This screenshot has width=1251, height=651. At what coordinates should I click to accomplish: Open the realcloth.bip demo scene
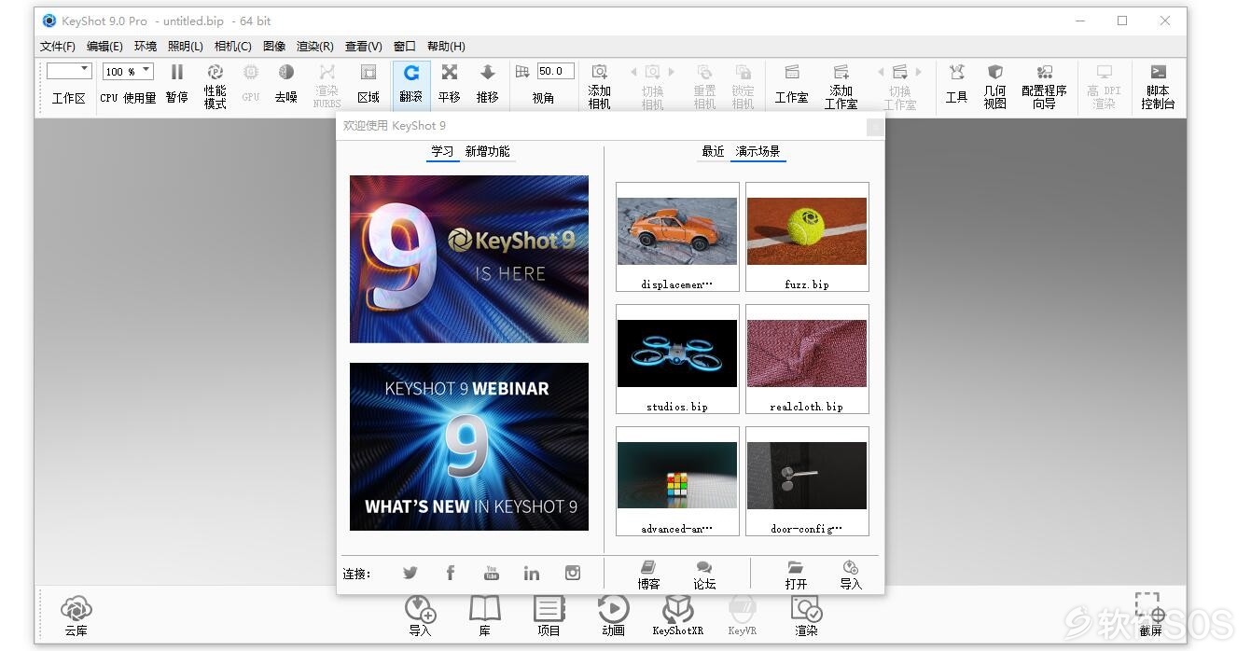click(x=807, y=359)
